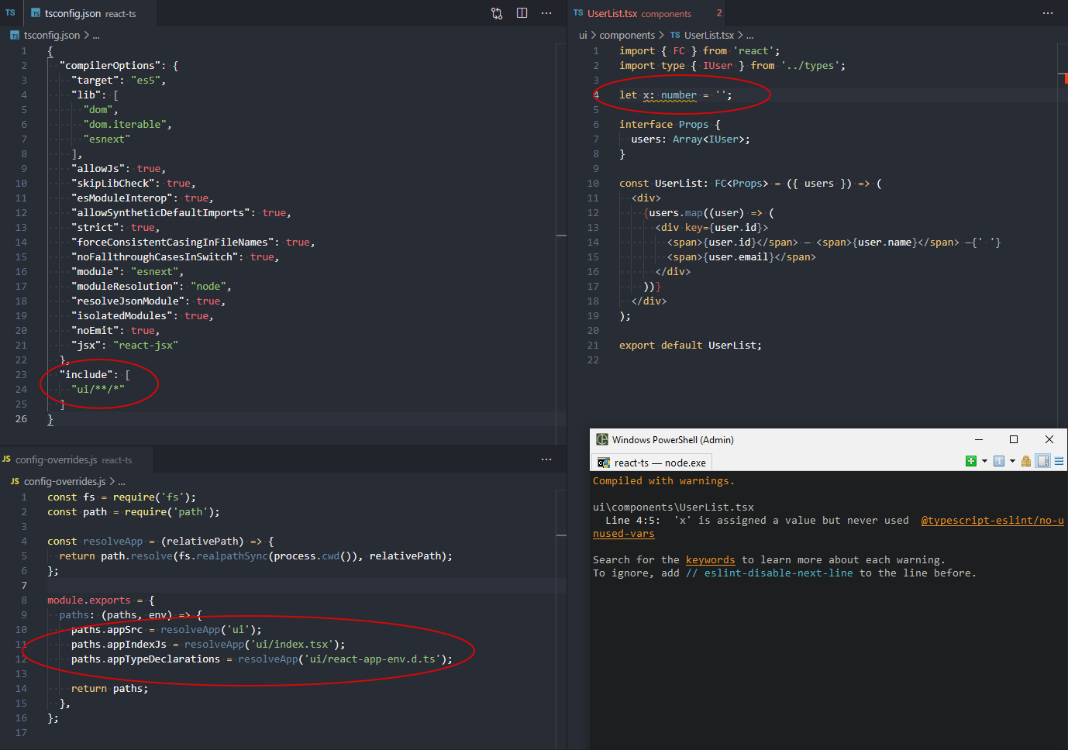This screenshot has height=750, width=1068.
Task: Toggle the padlock icon in PowerShell toolbar
Action: click(1026, 462)
